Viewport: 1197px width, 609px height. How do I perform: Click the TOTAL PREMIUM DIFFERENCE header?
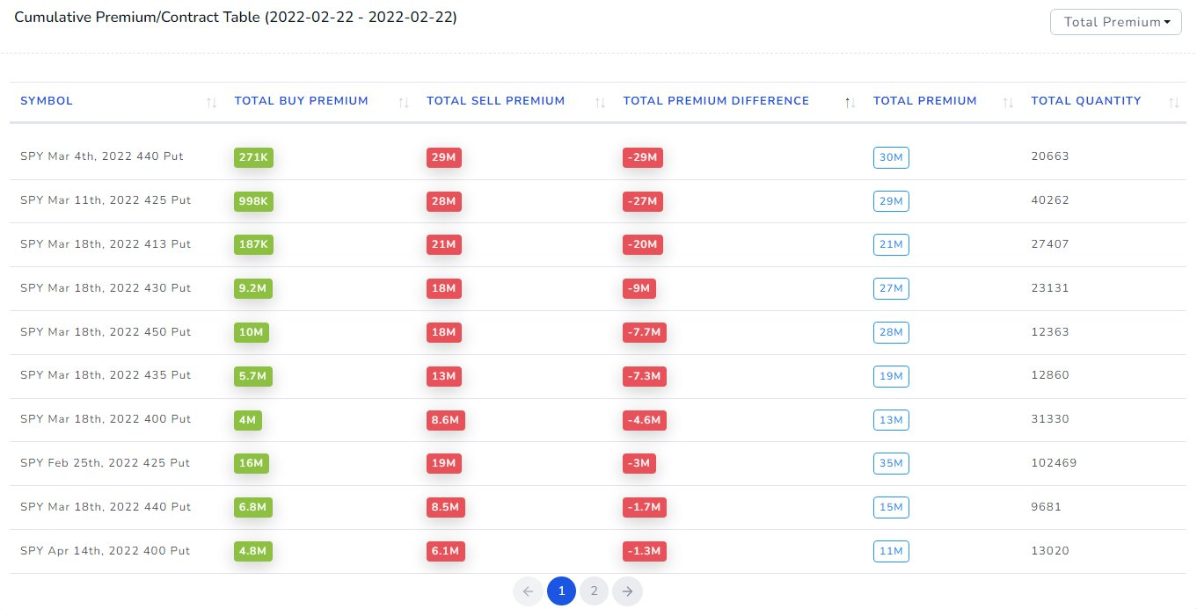tap(716, 101)
